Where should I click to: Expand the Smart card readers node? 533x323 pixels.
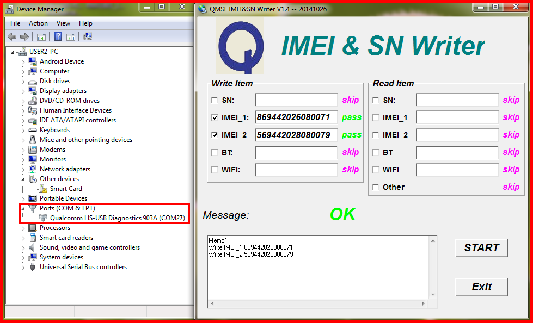coord(23,238)
